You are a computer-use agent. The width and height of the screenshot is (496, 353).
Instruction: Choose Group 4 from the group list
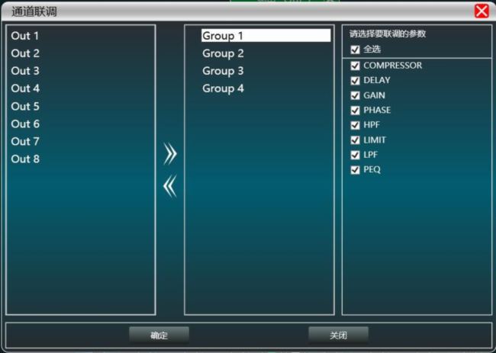pyautogui.click(x=223, y=88)
